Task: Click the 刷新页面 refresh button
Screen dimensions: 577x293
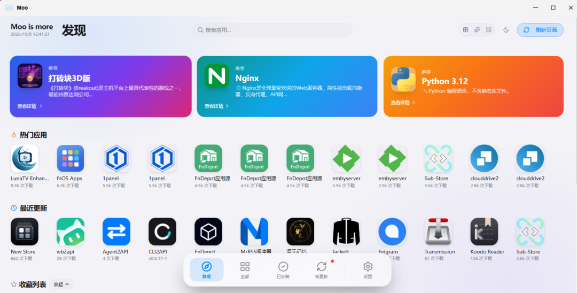Action: [x=540, y=30]
